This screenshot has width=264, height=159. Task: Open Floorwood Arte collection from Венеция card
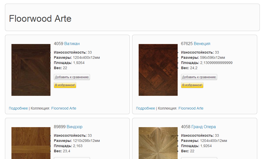click(x=191, y=108)
